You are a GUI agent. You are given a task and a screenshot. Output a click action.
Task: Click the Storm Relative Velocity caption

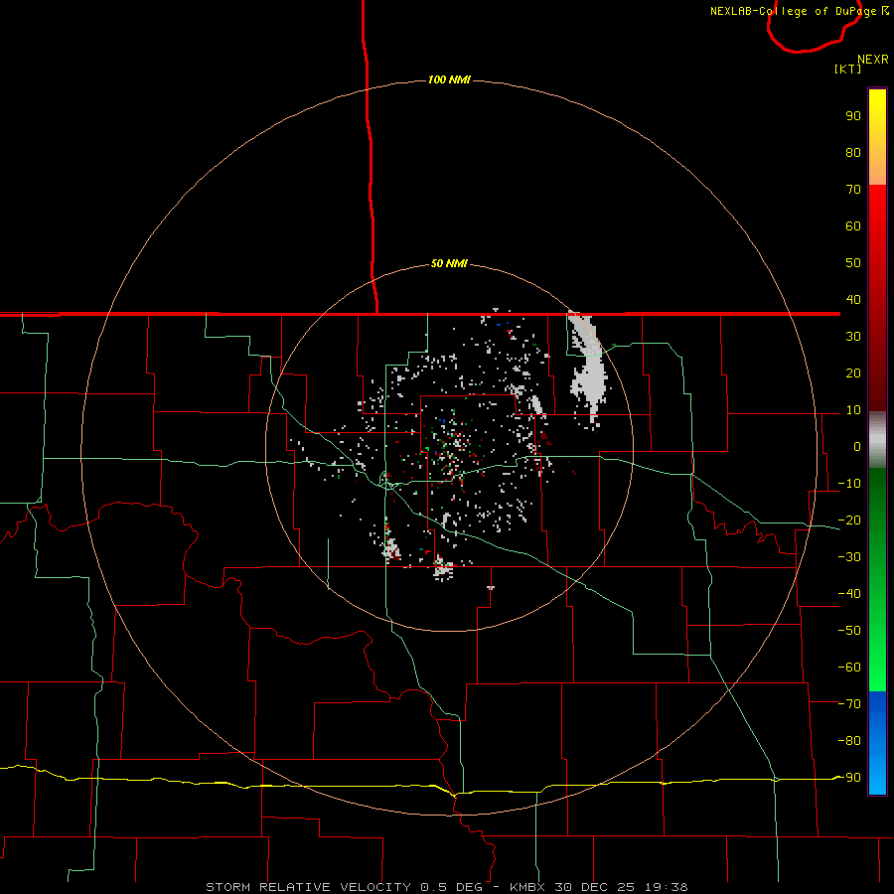[x=447, y=887]
